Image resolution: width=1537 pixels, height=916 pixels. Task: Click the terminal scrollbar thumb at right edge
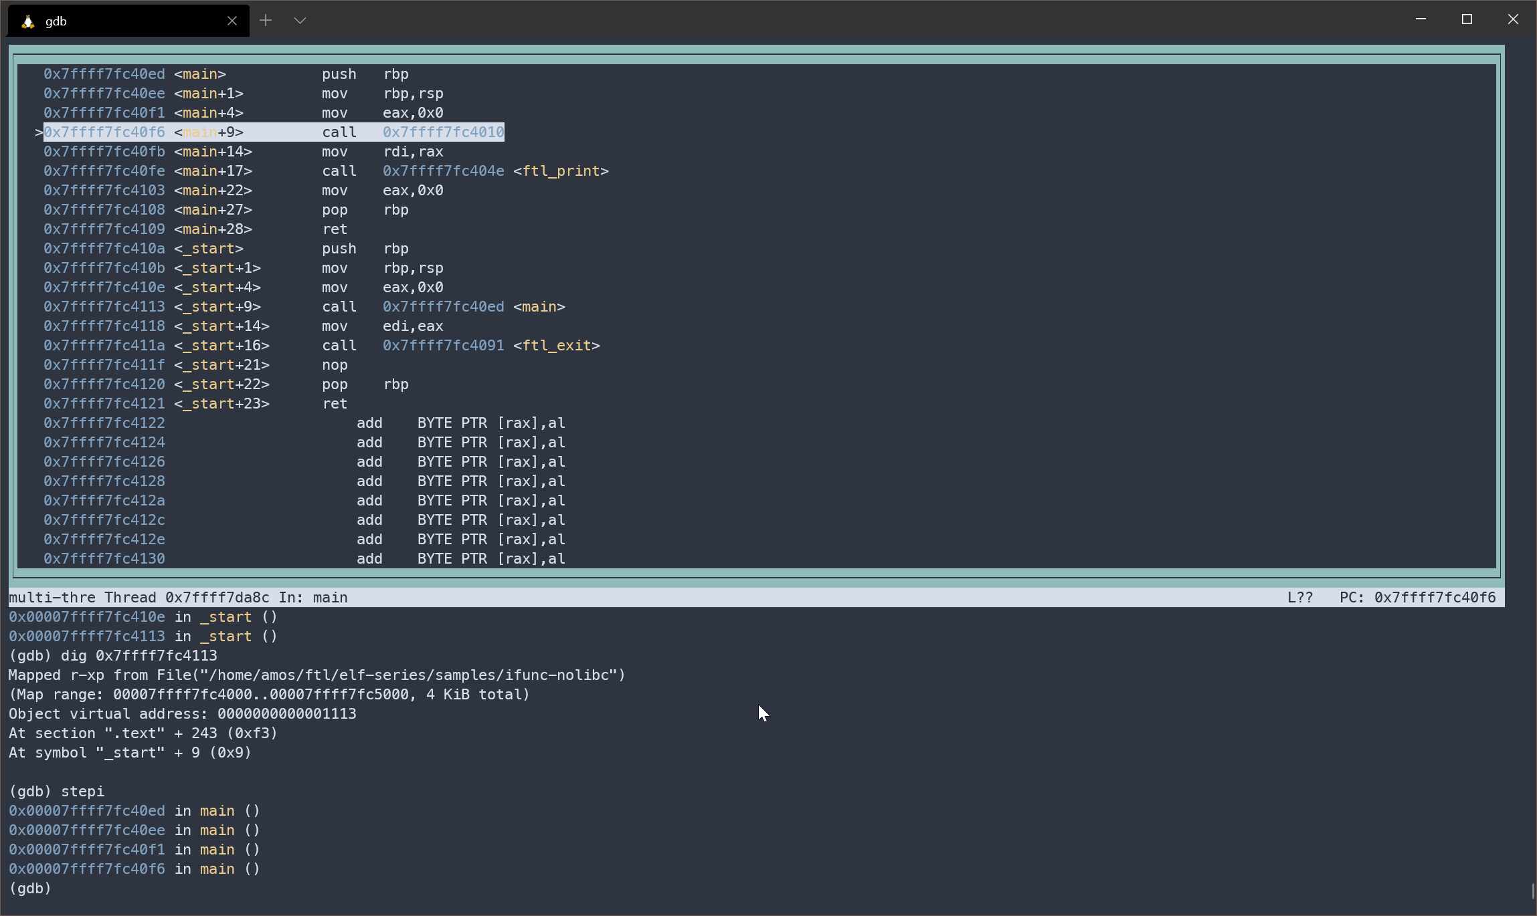pos(1532,891)
